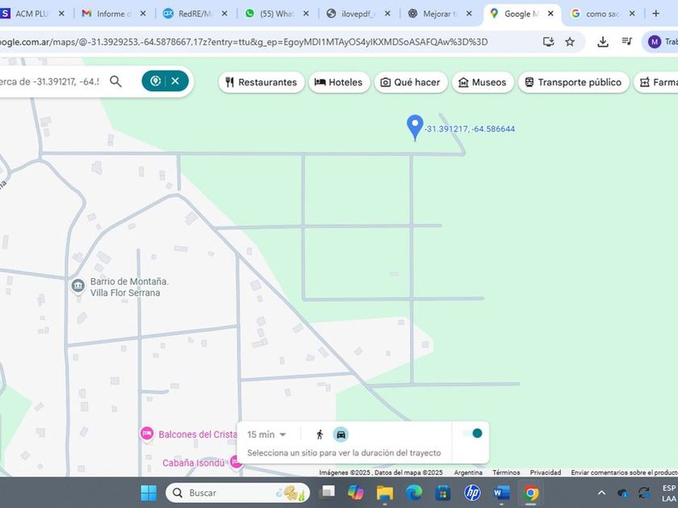Toggle the travel time switch off
The image size is (678, 508).
tap(472, 434)
